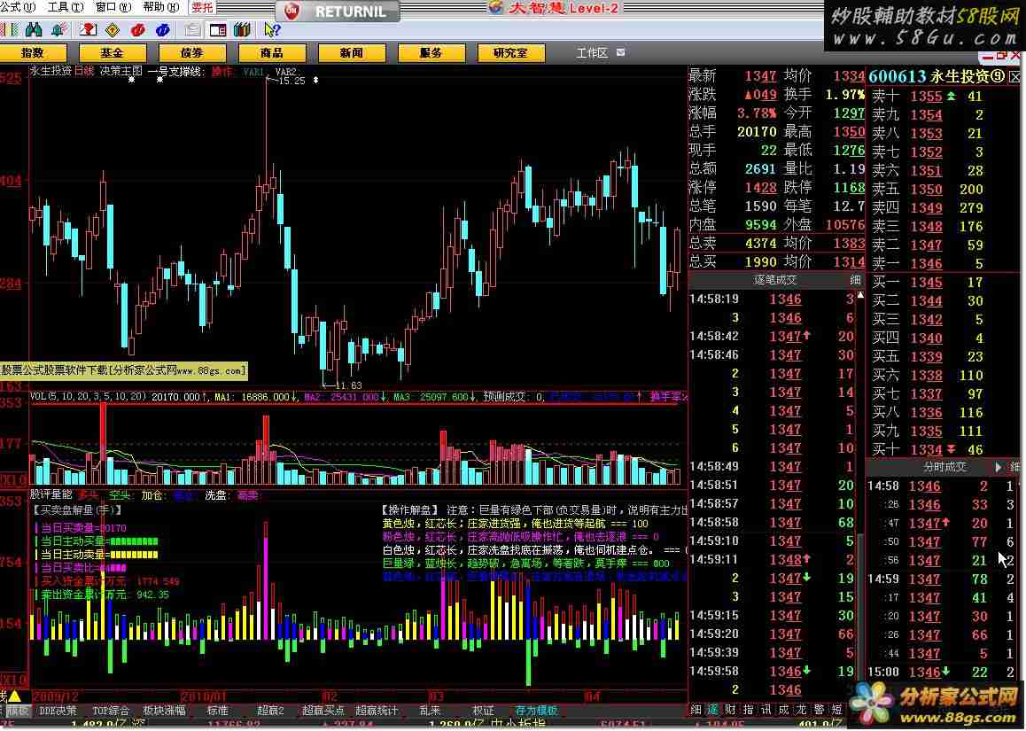Switch to the TOP综合 tab

click(110, 711)
